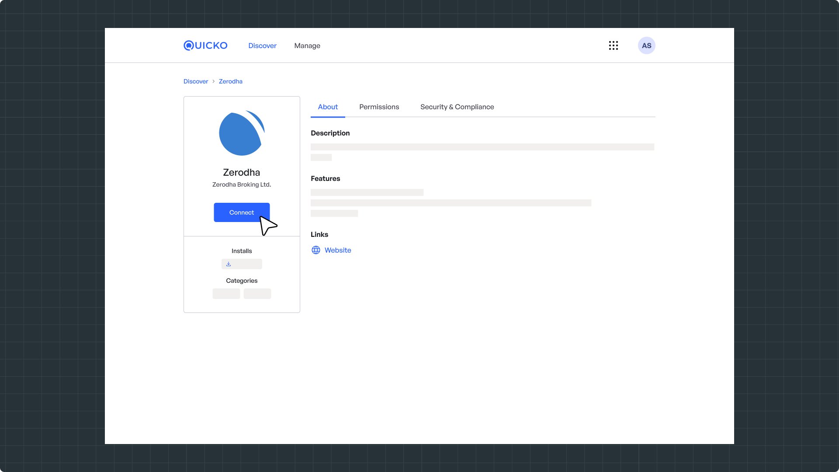Click the Installs label
Viewport: 839px width, 472px height.
[x=242, y=251]
